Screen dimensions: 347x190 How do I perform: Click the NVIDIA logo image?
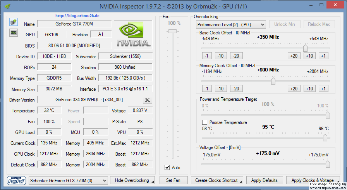coord(133,34)
